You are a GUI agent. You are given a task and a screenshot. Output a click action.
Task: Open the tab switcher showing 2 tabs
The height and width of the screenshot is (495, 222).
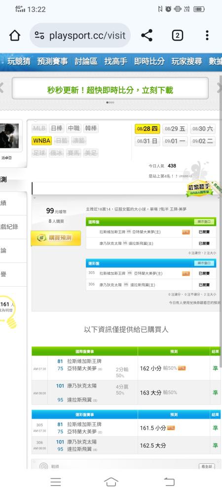click(x=177, y=35)
